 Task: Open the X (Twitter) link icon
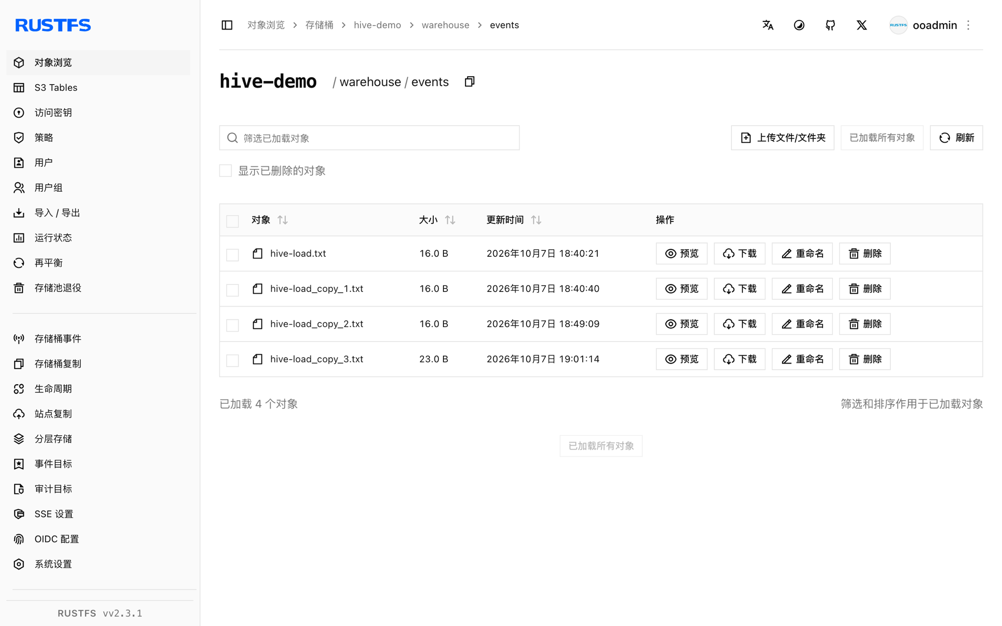861,25
